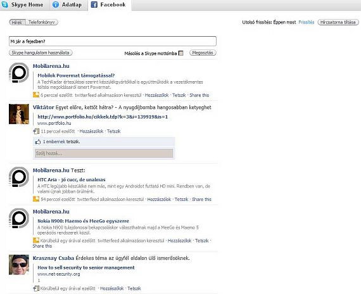361x294 pixels.
Task: Click the Adatlap info icon
Action: pyautogui.click(x=56, y=4)
